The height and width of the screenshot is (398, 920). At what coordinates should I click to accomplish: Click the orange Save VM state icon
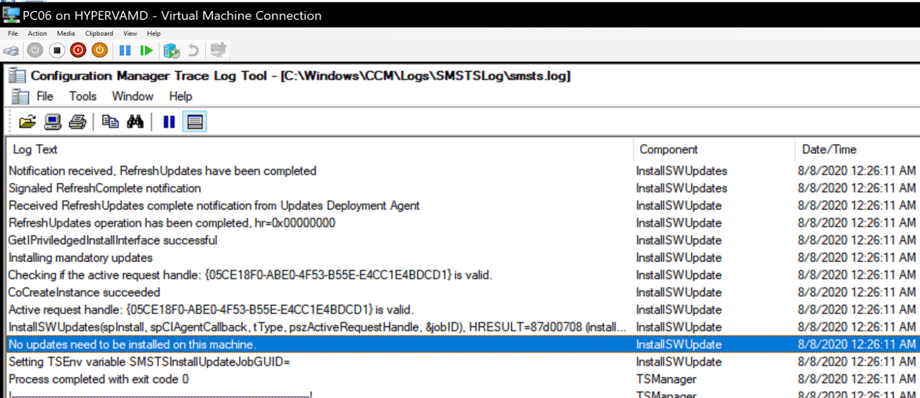(x=99, y=51)
